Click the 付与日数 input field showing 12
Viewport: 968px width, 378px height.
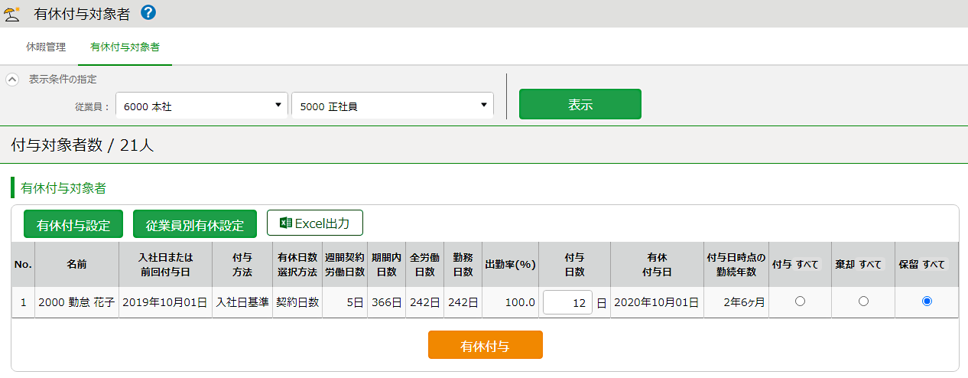(567, 302)
